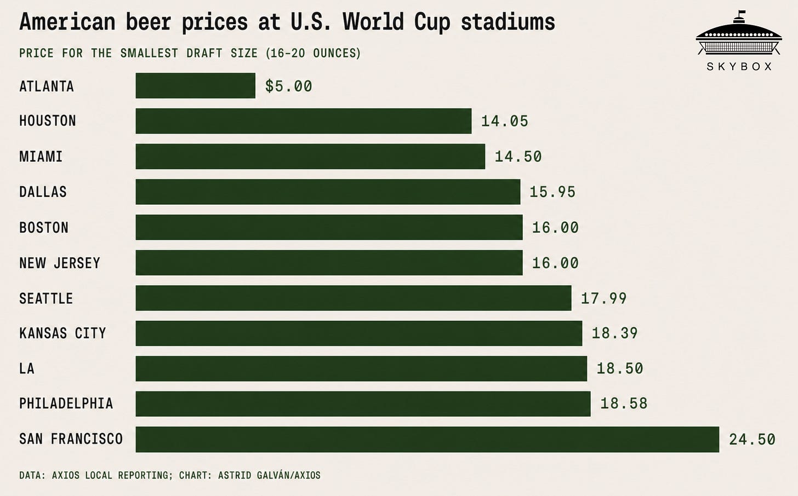Screen dimensions: 798x496
Task: Select the Atlanta bar
Action: [x=196, y=86]
